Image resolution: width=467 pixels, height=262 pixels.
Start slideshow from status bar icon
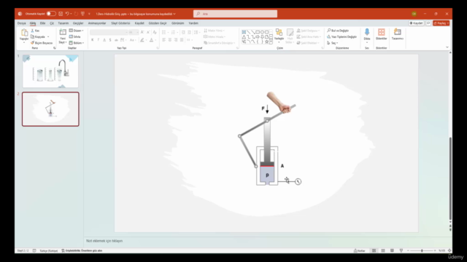point(401,250)
